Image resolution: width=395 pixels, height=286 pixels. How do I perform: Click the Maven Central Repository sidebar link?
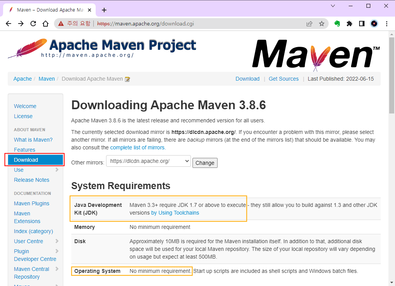(32, 273)
